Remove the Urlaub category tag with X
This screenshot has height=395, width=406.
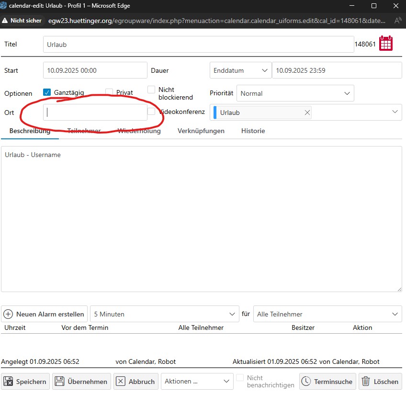click(307, 113)
